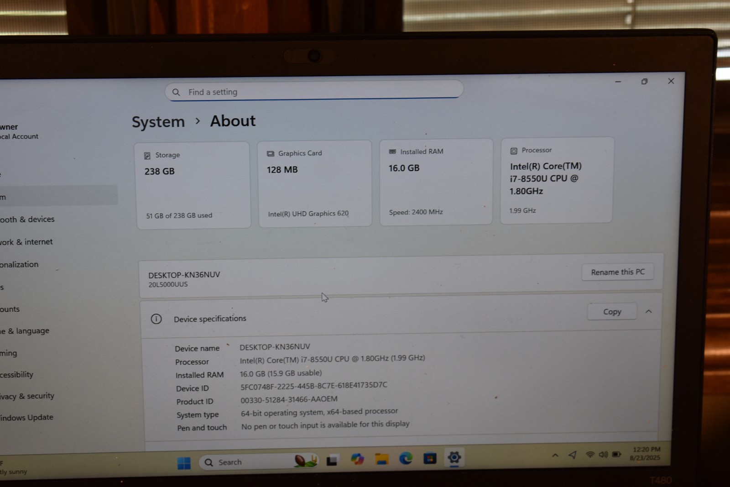This screenshot has width=730, height=487.
Task: Open Task View on the taskbar
Action: click(332, 461)
